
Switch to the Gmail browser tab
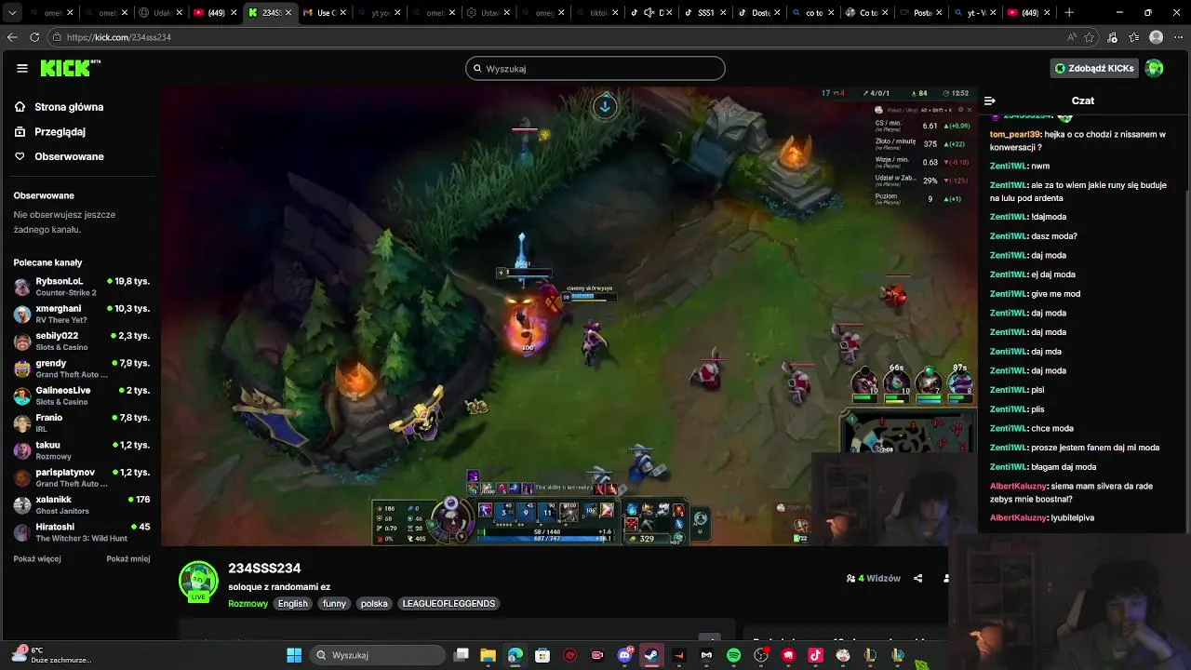click(325, 13)
